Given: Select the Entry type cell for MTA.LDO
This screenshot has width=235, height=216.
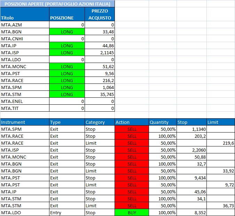Looking at the screenshot, I should 67,213.
